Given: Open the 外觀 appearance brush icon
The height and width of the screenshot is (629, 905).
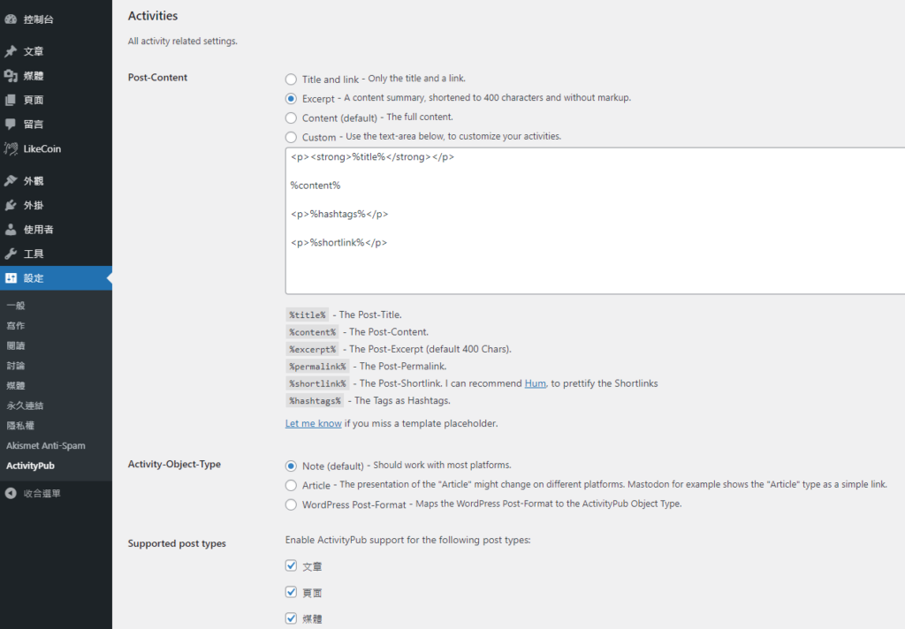Looking at the screenshot, I should point(11,180).
